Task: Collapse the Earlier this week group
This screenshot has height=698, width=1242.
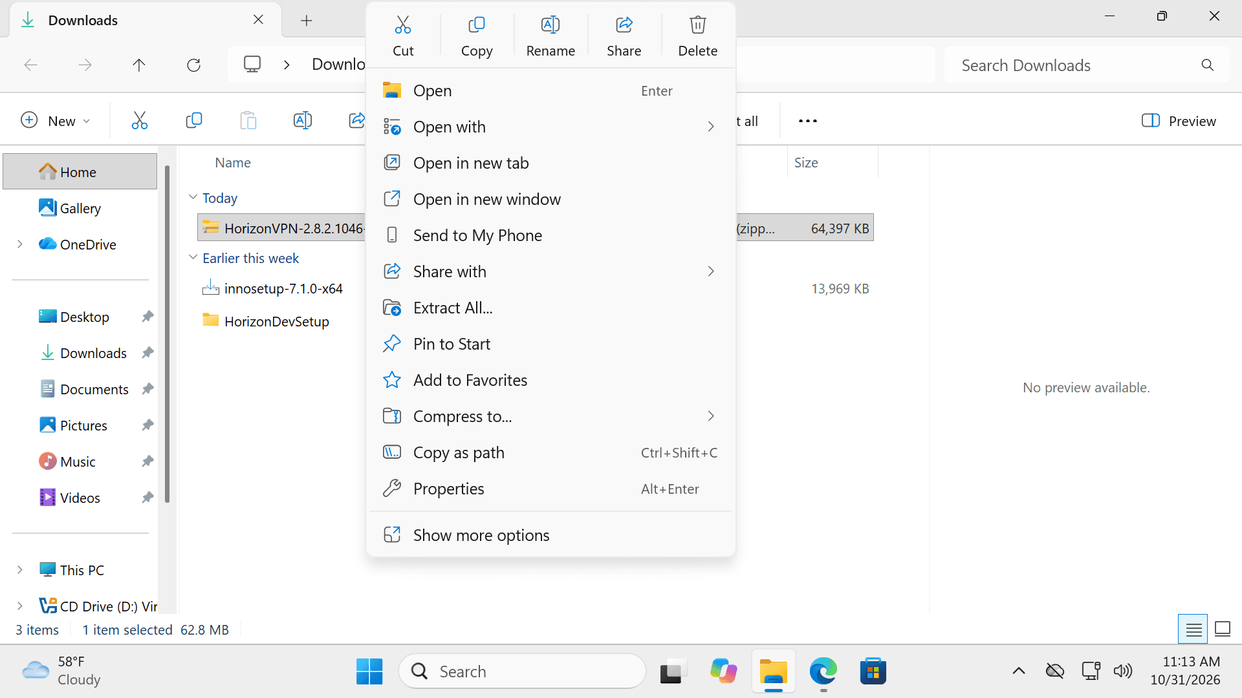Action: click(x=193, y=257)
